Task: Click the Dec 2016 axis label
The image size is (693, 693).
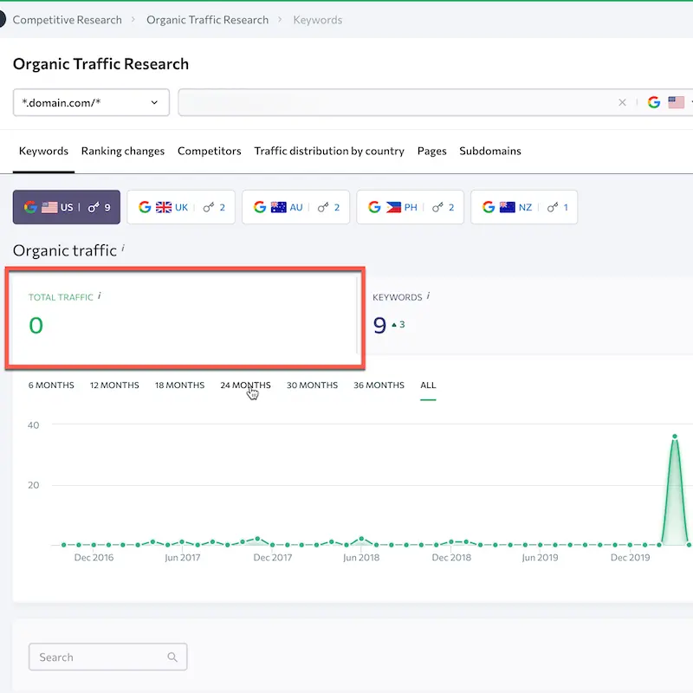Action: 94,558
